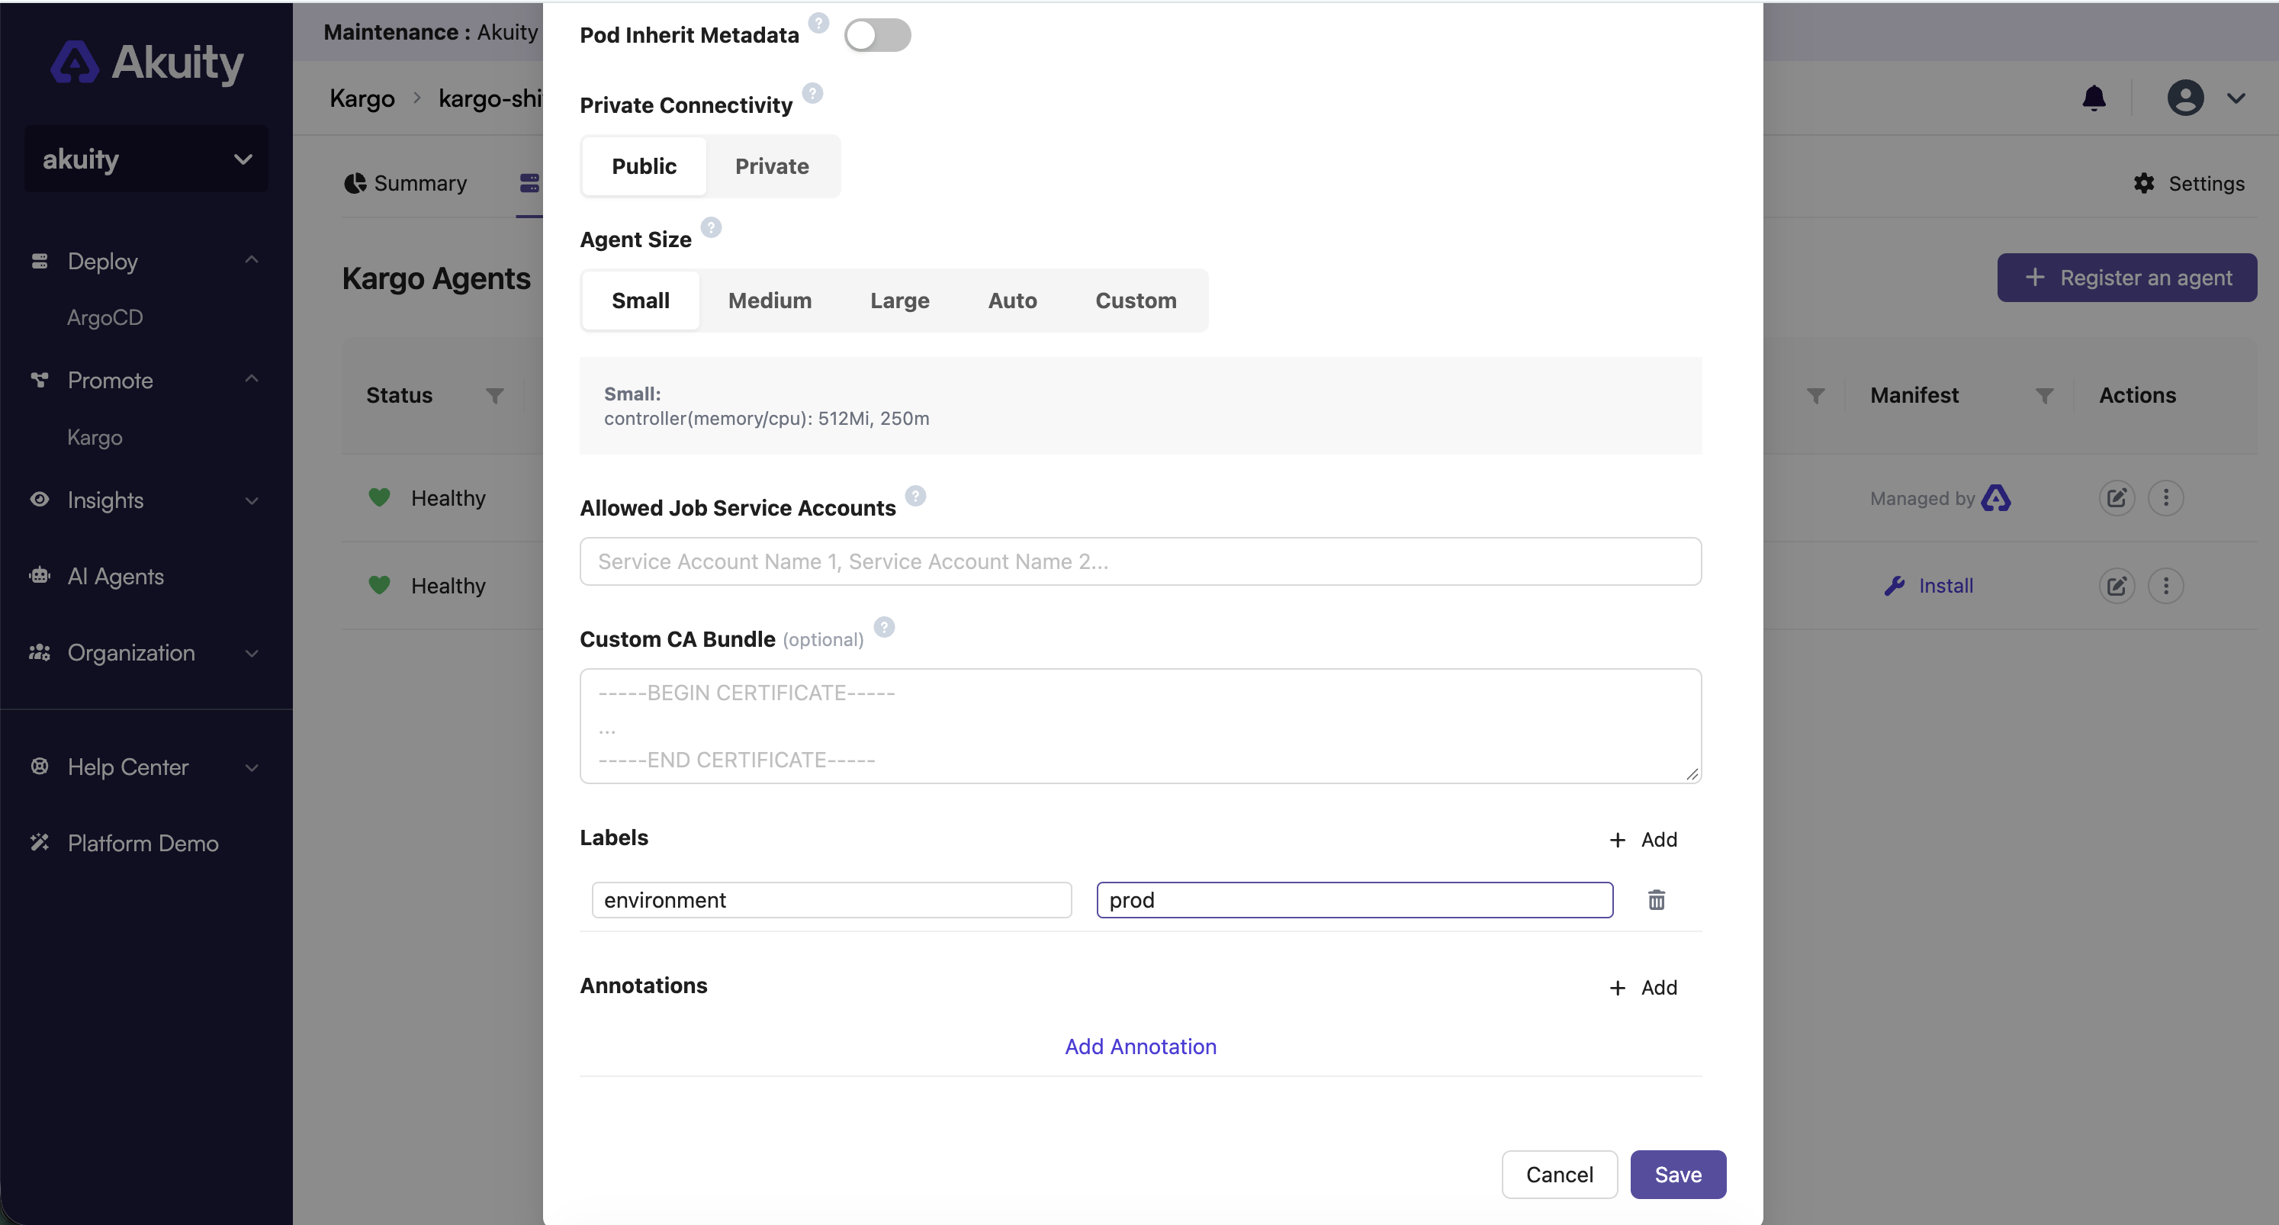
Task: Choose Large agent size
Action: click(x=900, y=301)
